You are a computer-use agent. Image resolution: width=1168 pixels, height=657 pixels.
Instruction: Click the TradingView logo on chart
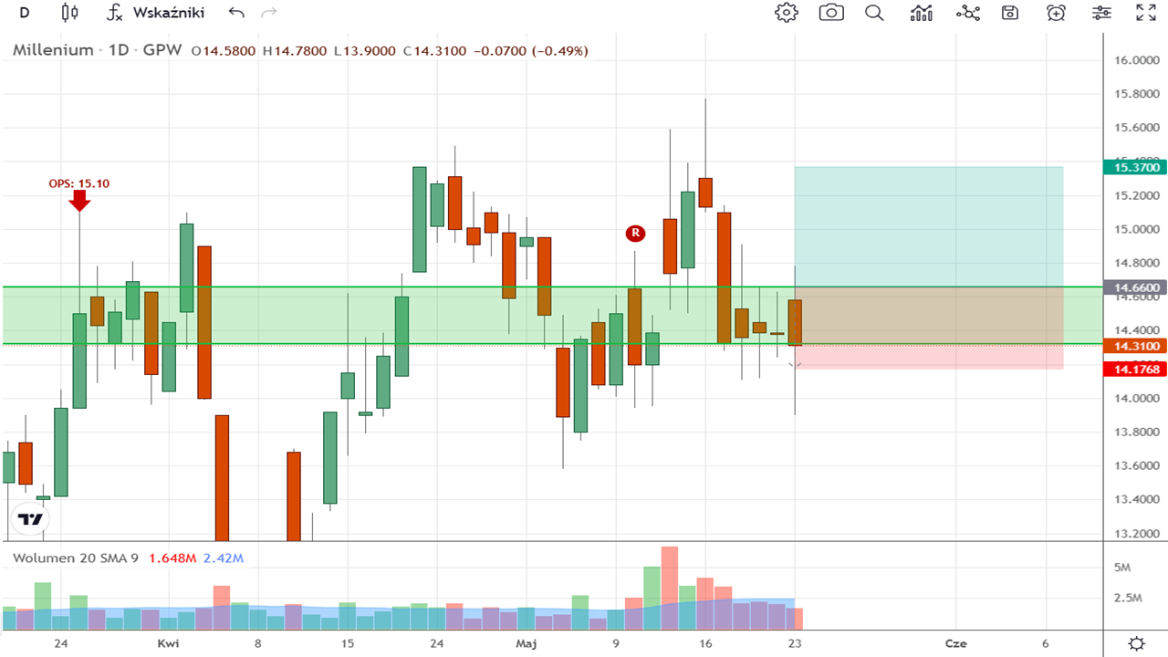click(31, 519)
